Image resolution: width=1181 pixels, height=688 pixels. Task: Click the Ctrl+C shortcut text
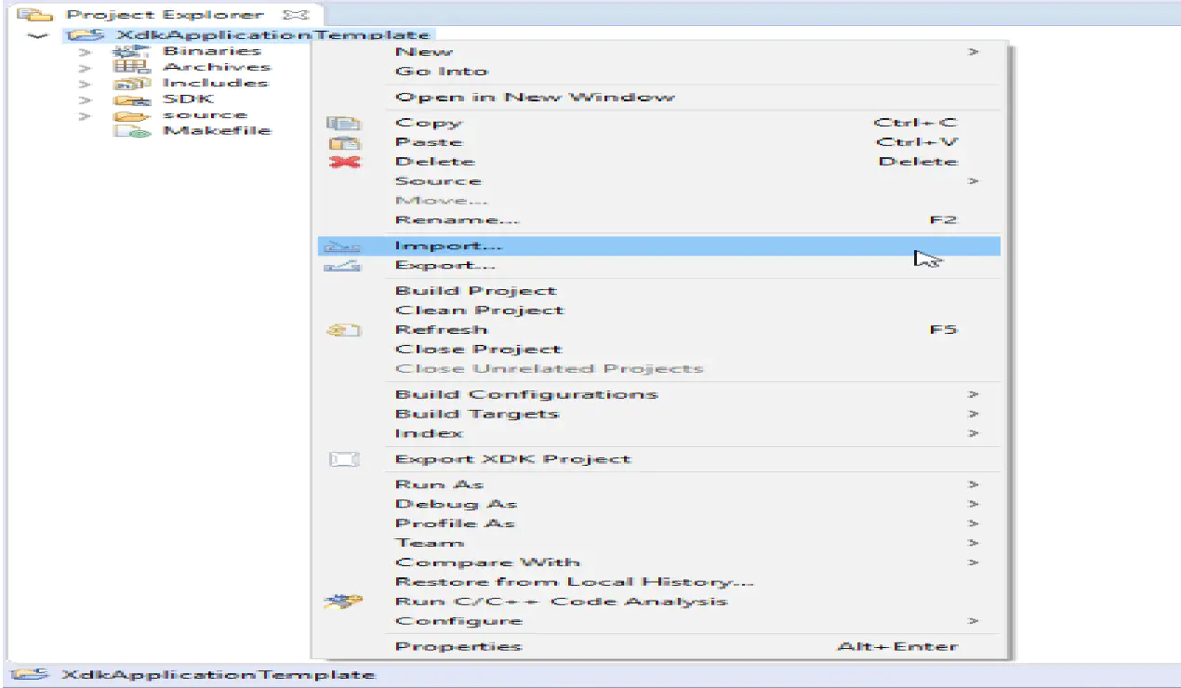[915, 123]
